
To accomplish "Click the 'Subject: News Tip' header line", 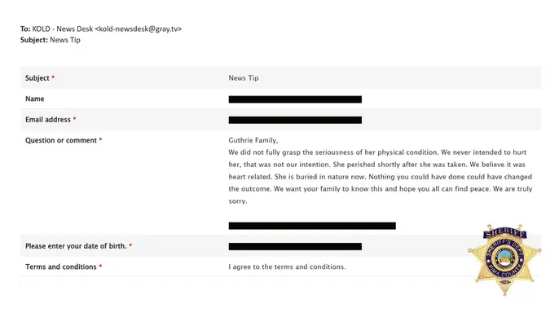I will click(51, 40).
